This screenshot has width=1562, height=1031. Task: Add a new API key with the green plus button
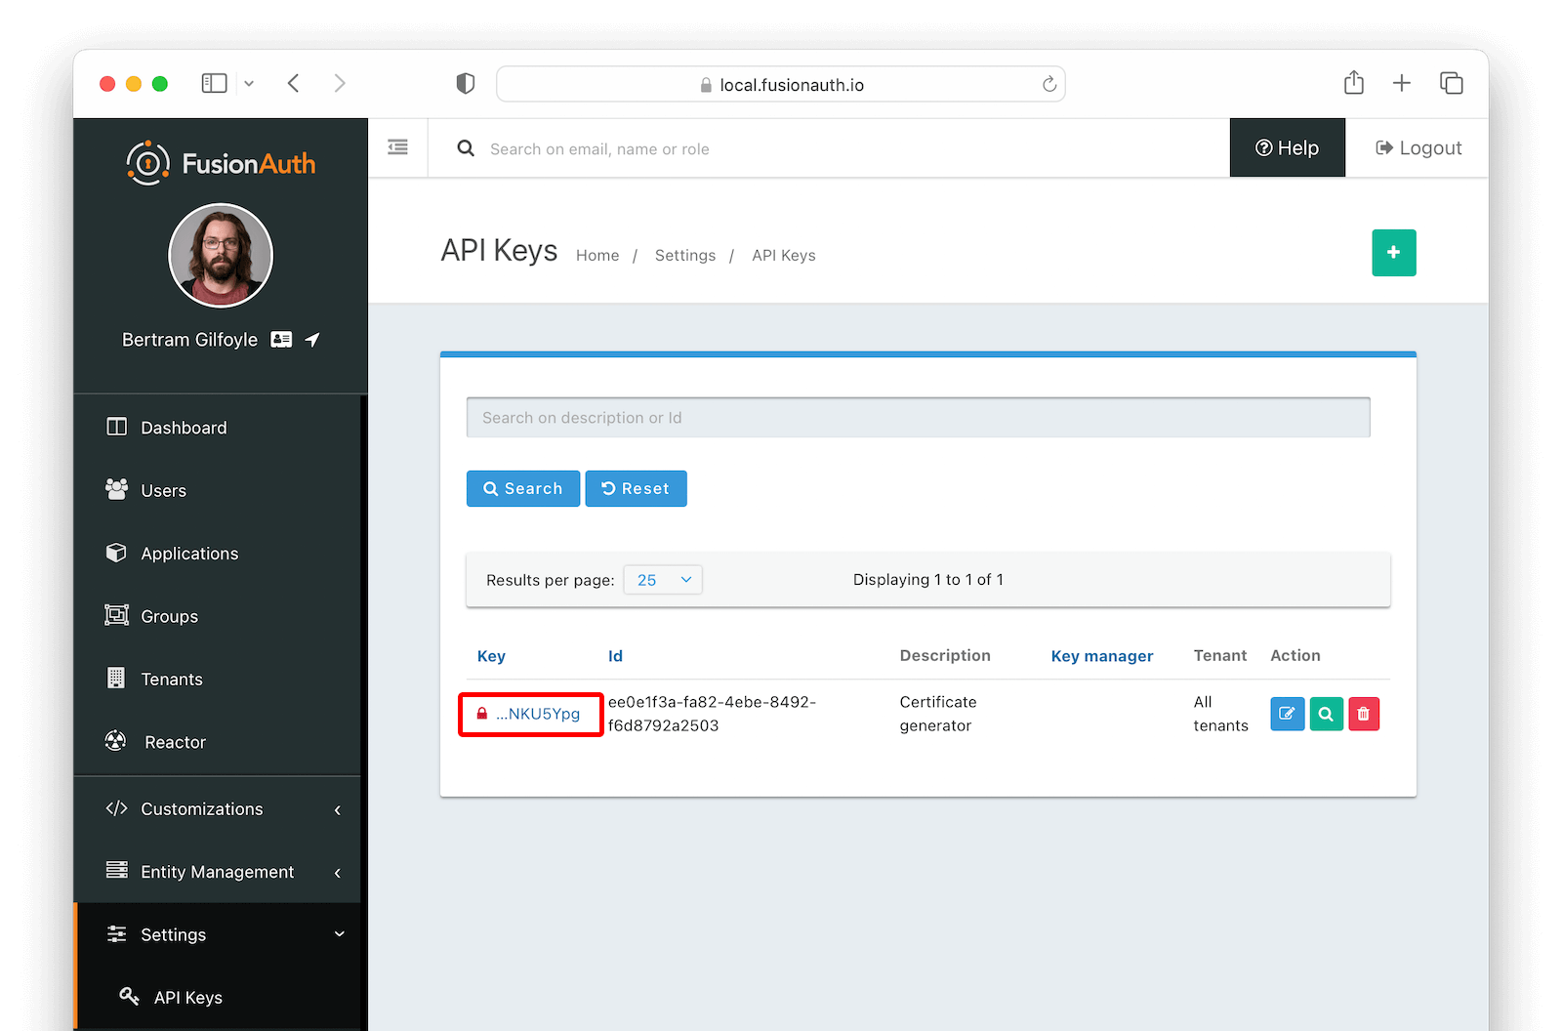pyautogui.click(x=1393, y=253)
